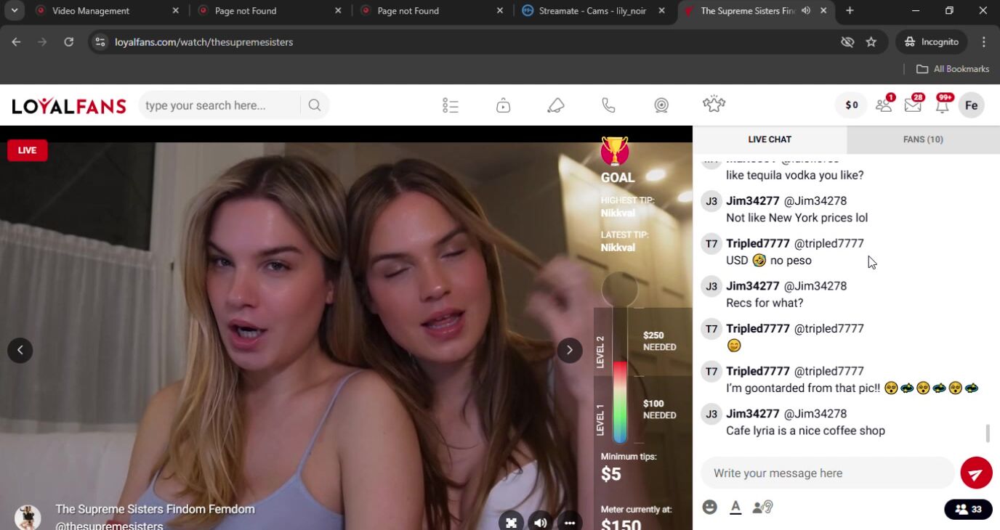Viewport: 1000px width, 530px height.
Task: Open Tripled7777's profile from the USD no peso message
Action: click(x=758, y=243)
